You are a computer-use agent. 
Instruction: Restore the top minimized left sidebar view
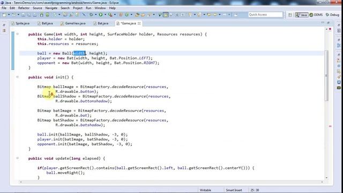coord(4,25)
